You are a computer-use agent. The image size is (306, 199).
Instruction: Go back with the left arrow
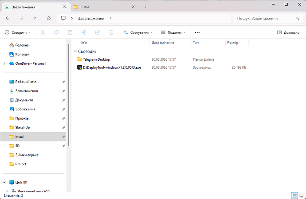tap(8, 18)
